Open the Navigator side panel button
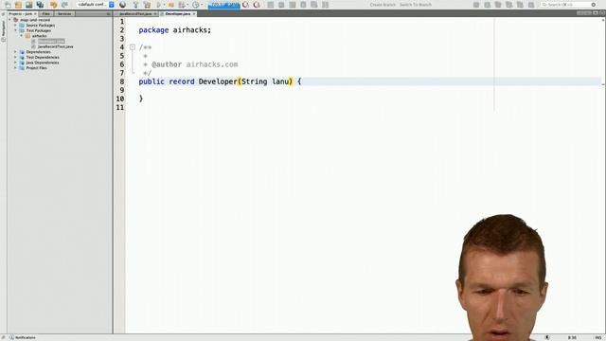606x341 pixels. pyautogui.click(x=4, y=30)
